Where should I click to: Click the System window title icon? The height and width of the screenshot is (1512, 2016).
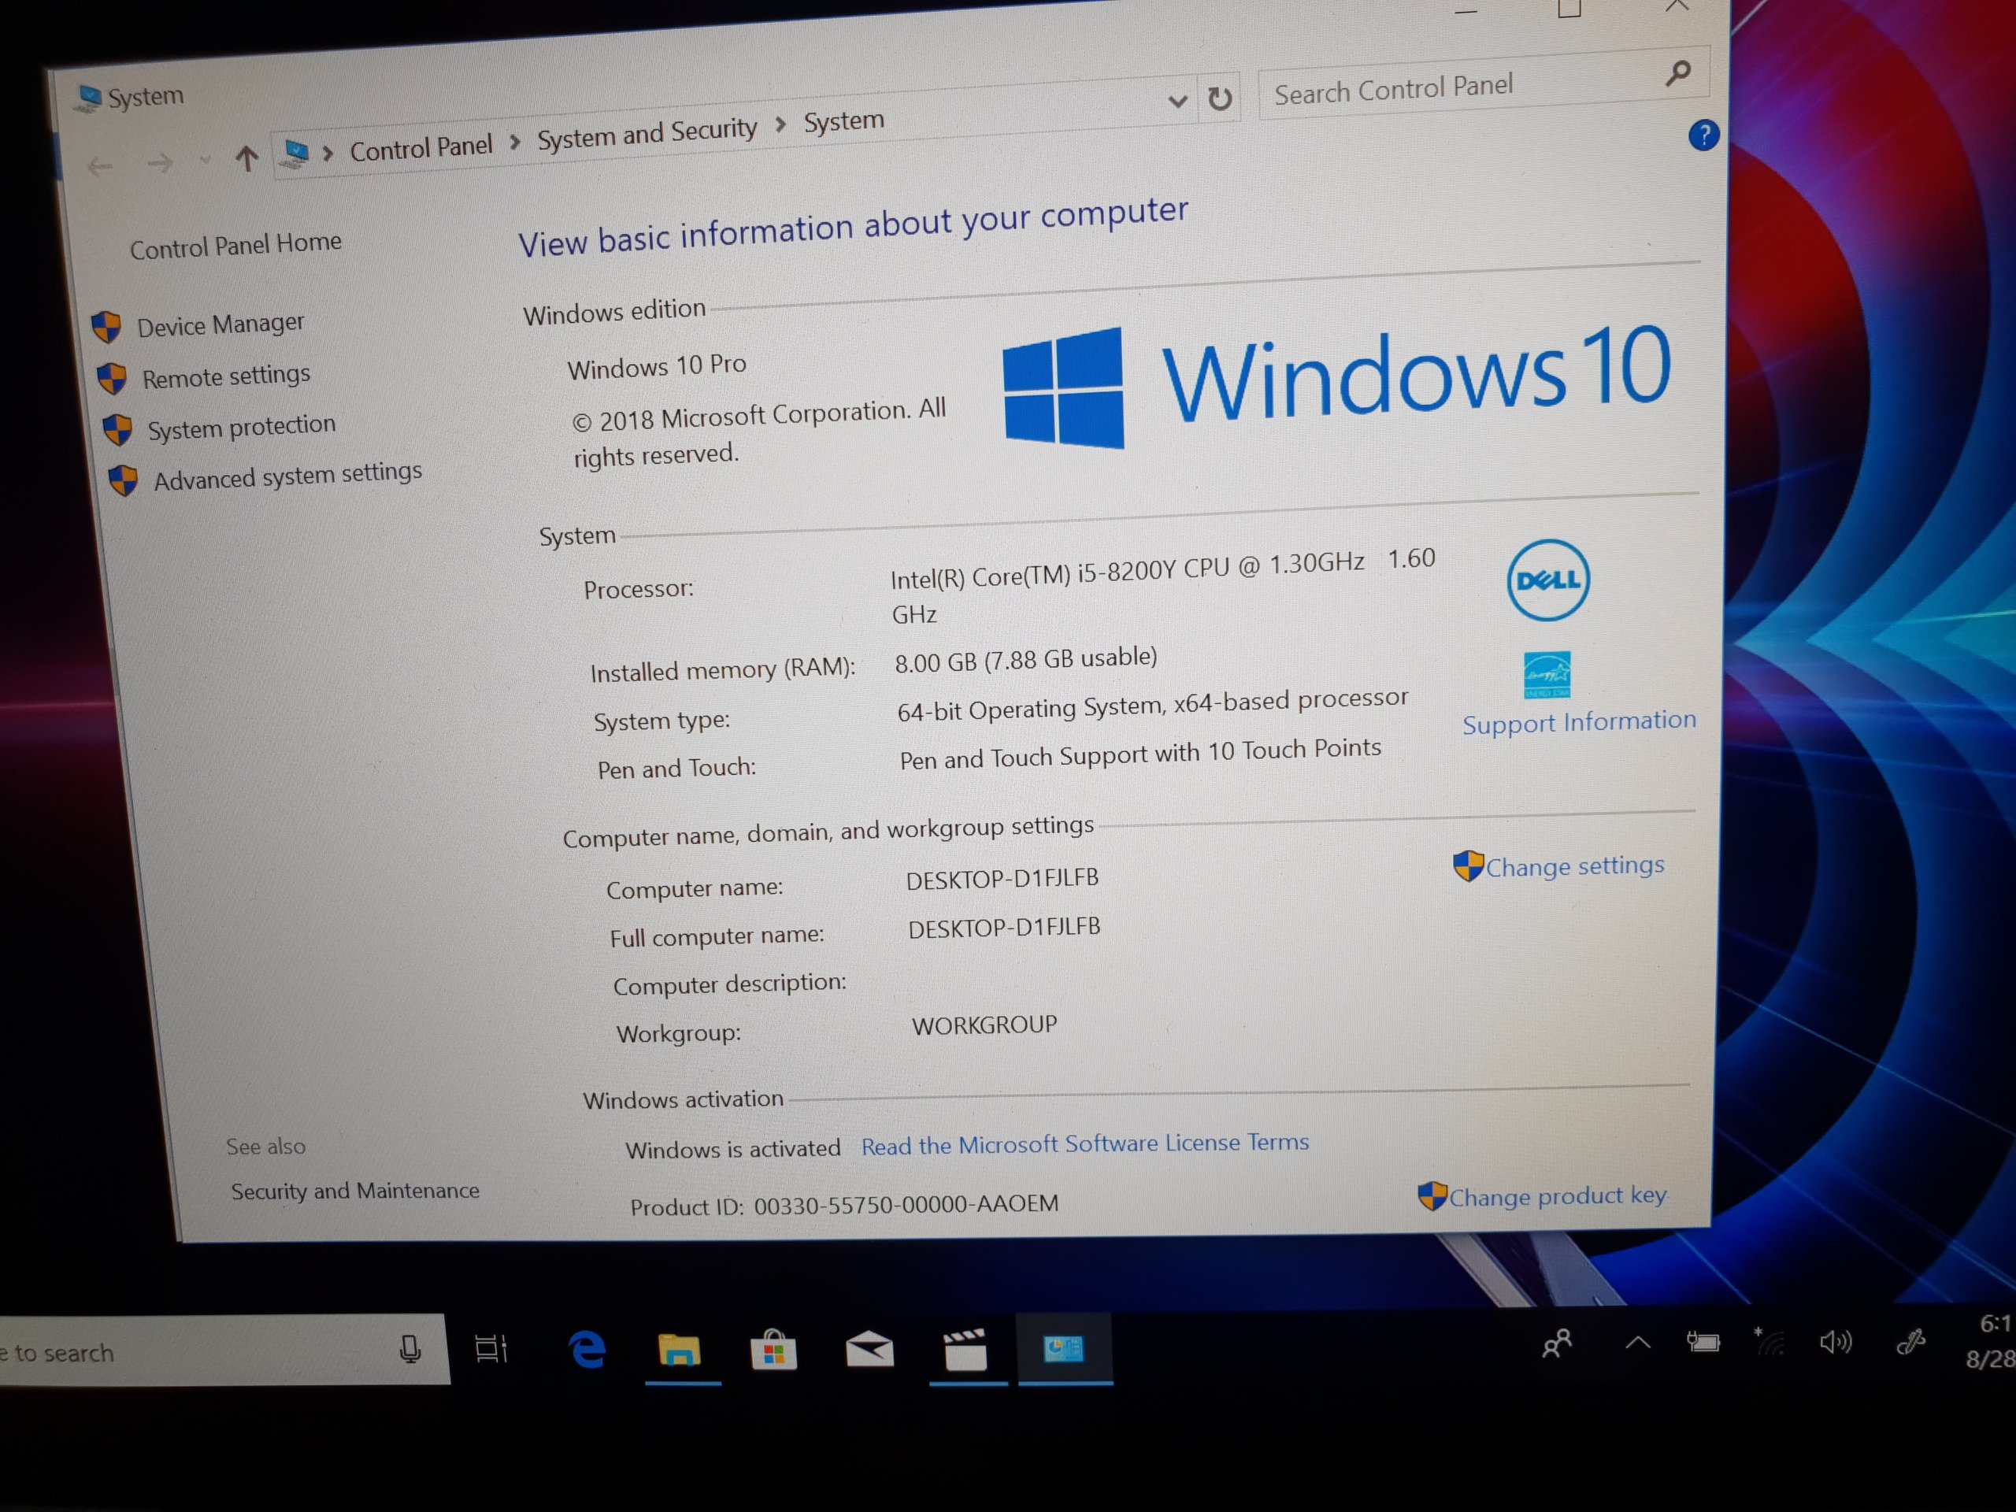tap(88, 98)
